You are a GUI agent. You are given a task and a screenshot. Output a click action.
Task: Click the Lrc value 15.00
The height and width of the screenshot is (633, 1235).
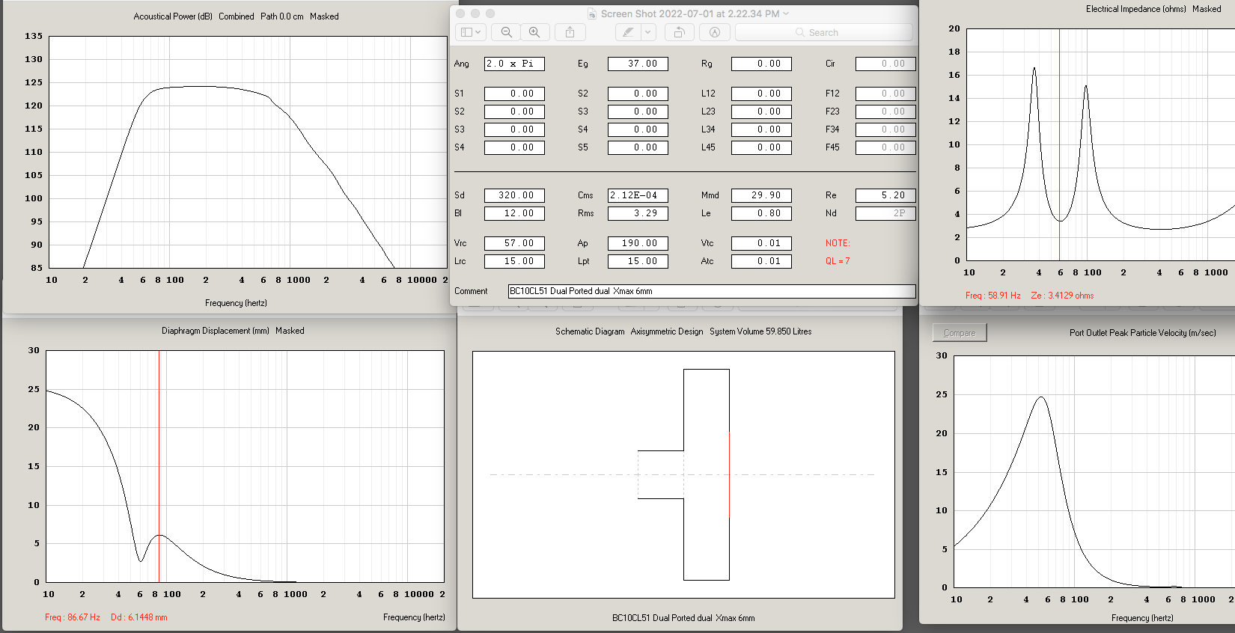tap(514, 261)
